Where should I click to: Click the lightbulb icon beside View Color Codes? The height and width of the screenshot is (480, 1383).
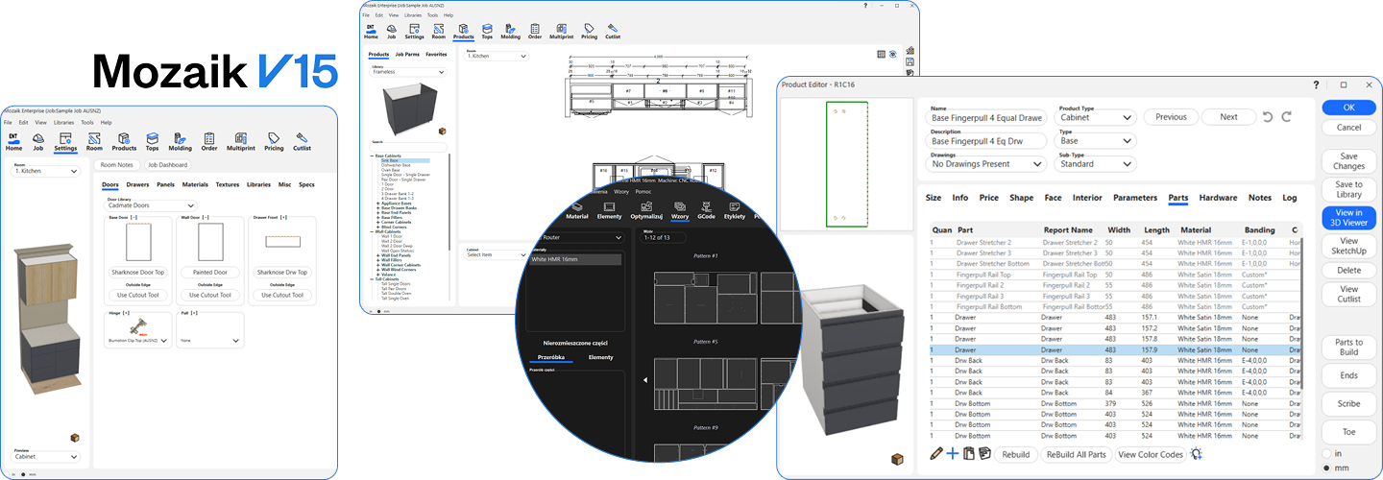tap(1196, 454)
